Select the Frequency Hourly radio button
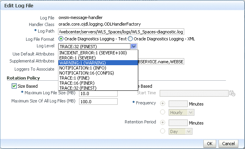This screenshot has height=149, width=245. pos(163,112)
